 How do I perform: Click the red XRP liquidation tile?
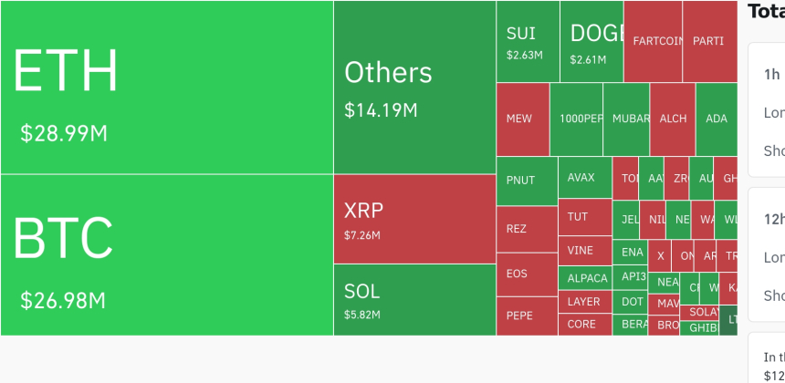pyautogui.click(x=414, y=219)
